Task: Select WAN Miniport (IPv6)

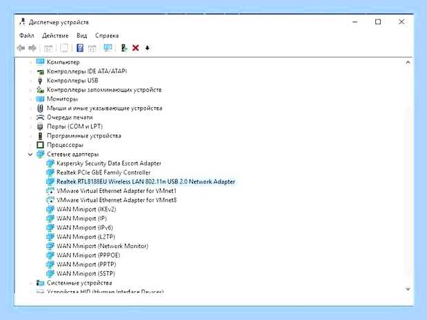Action: click(x=85, y=228)
